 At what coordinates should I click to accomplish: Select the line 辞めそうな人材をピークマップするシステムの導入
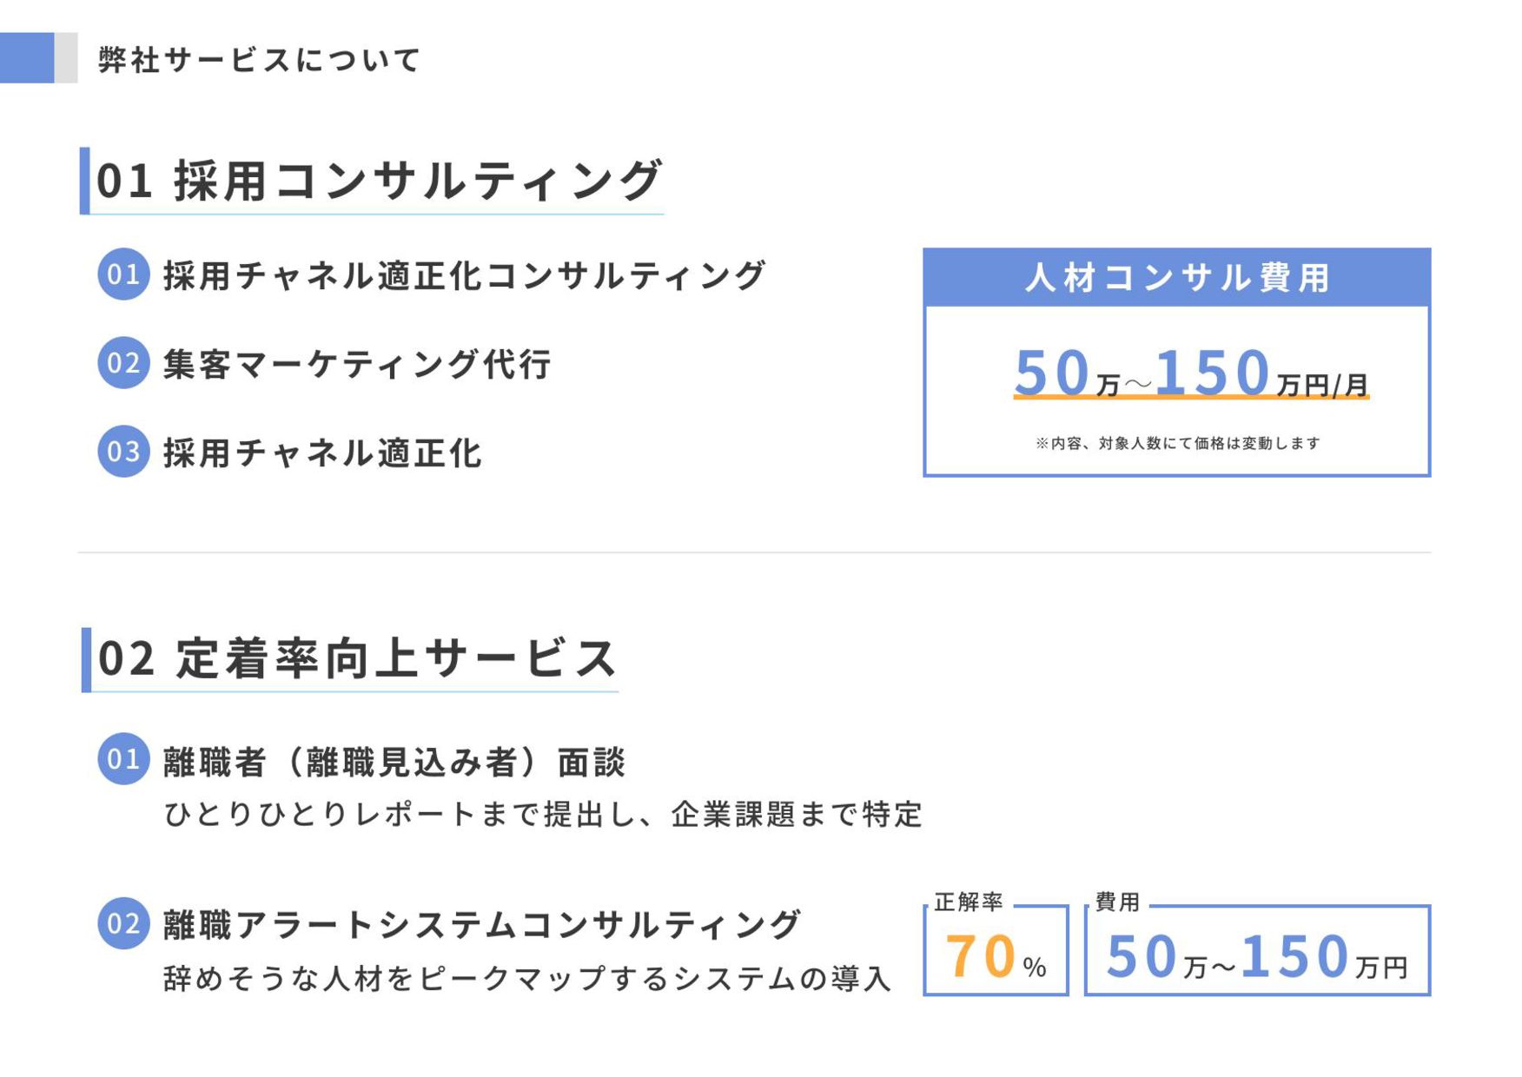coord(527,979)
